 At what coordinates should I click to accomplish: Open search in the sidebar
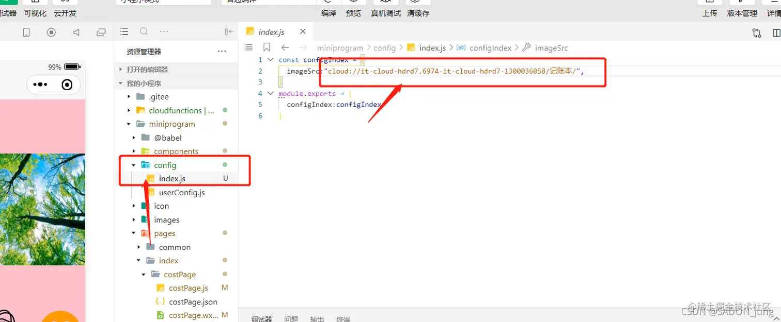point(144,31)
